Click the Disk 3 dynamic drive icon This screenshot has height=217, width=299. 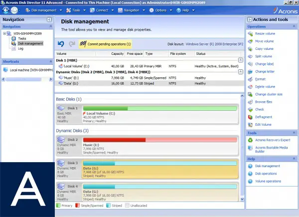pos(61,163)
